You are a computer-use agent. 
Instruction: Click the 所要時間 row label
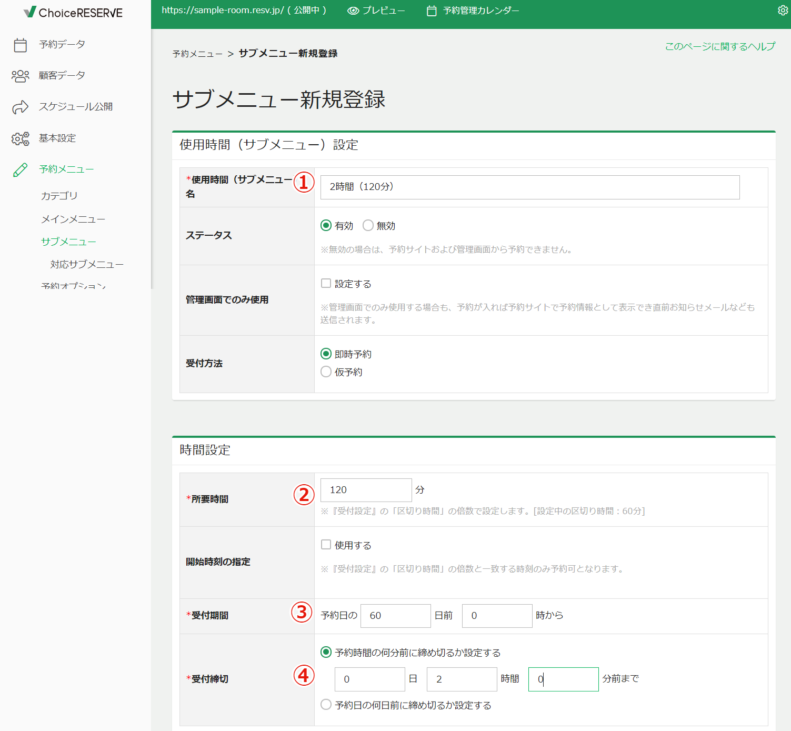pos(207,499)
